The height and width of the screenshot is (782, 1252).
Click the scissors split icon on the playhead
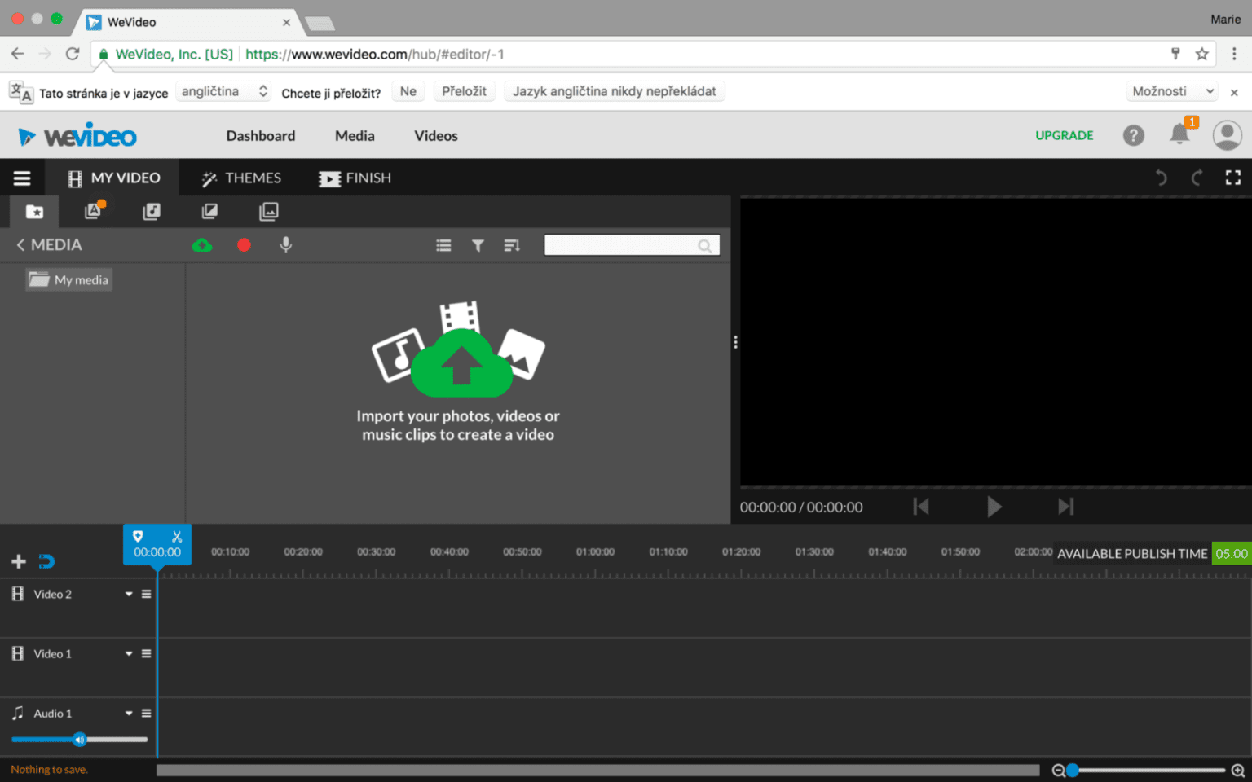tap(176, 536)
